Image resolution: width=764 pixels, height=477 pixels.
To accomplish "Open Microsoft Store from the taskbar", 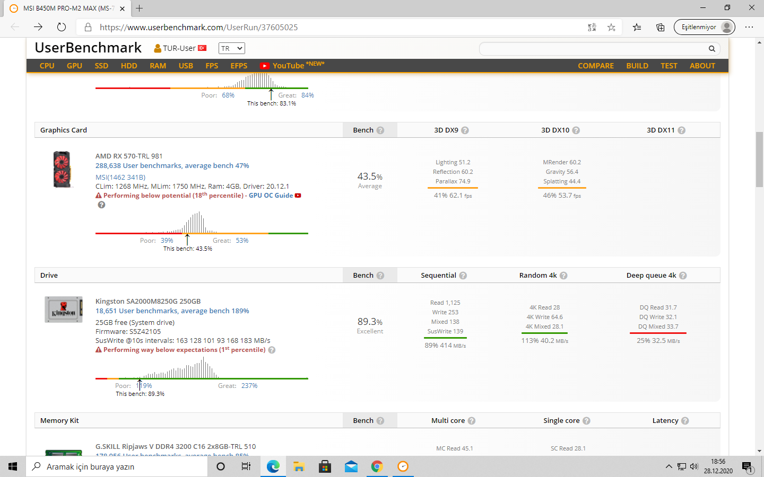I will [x=325, y=466].
